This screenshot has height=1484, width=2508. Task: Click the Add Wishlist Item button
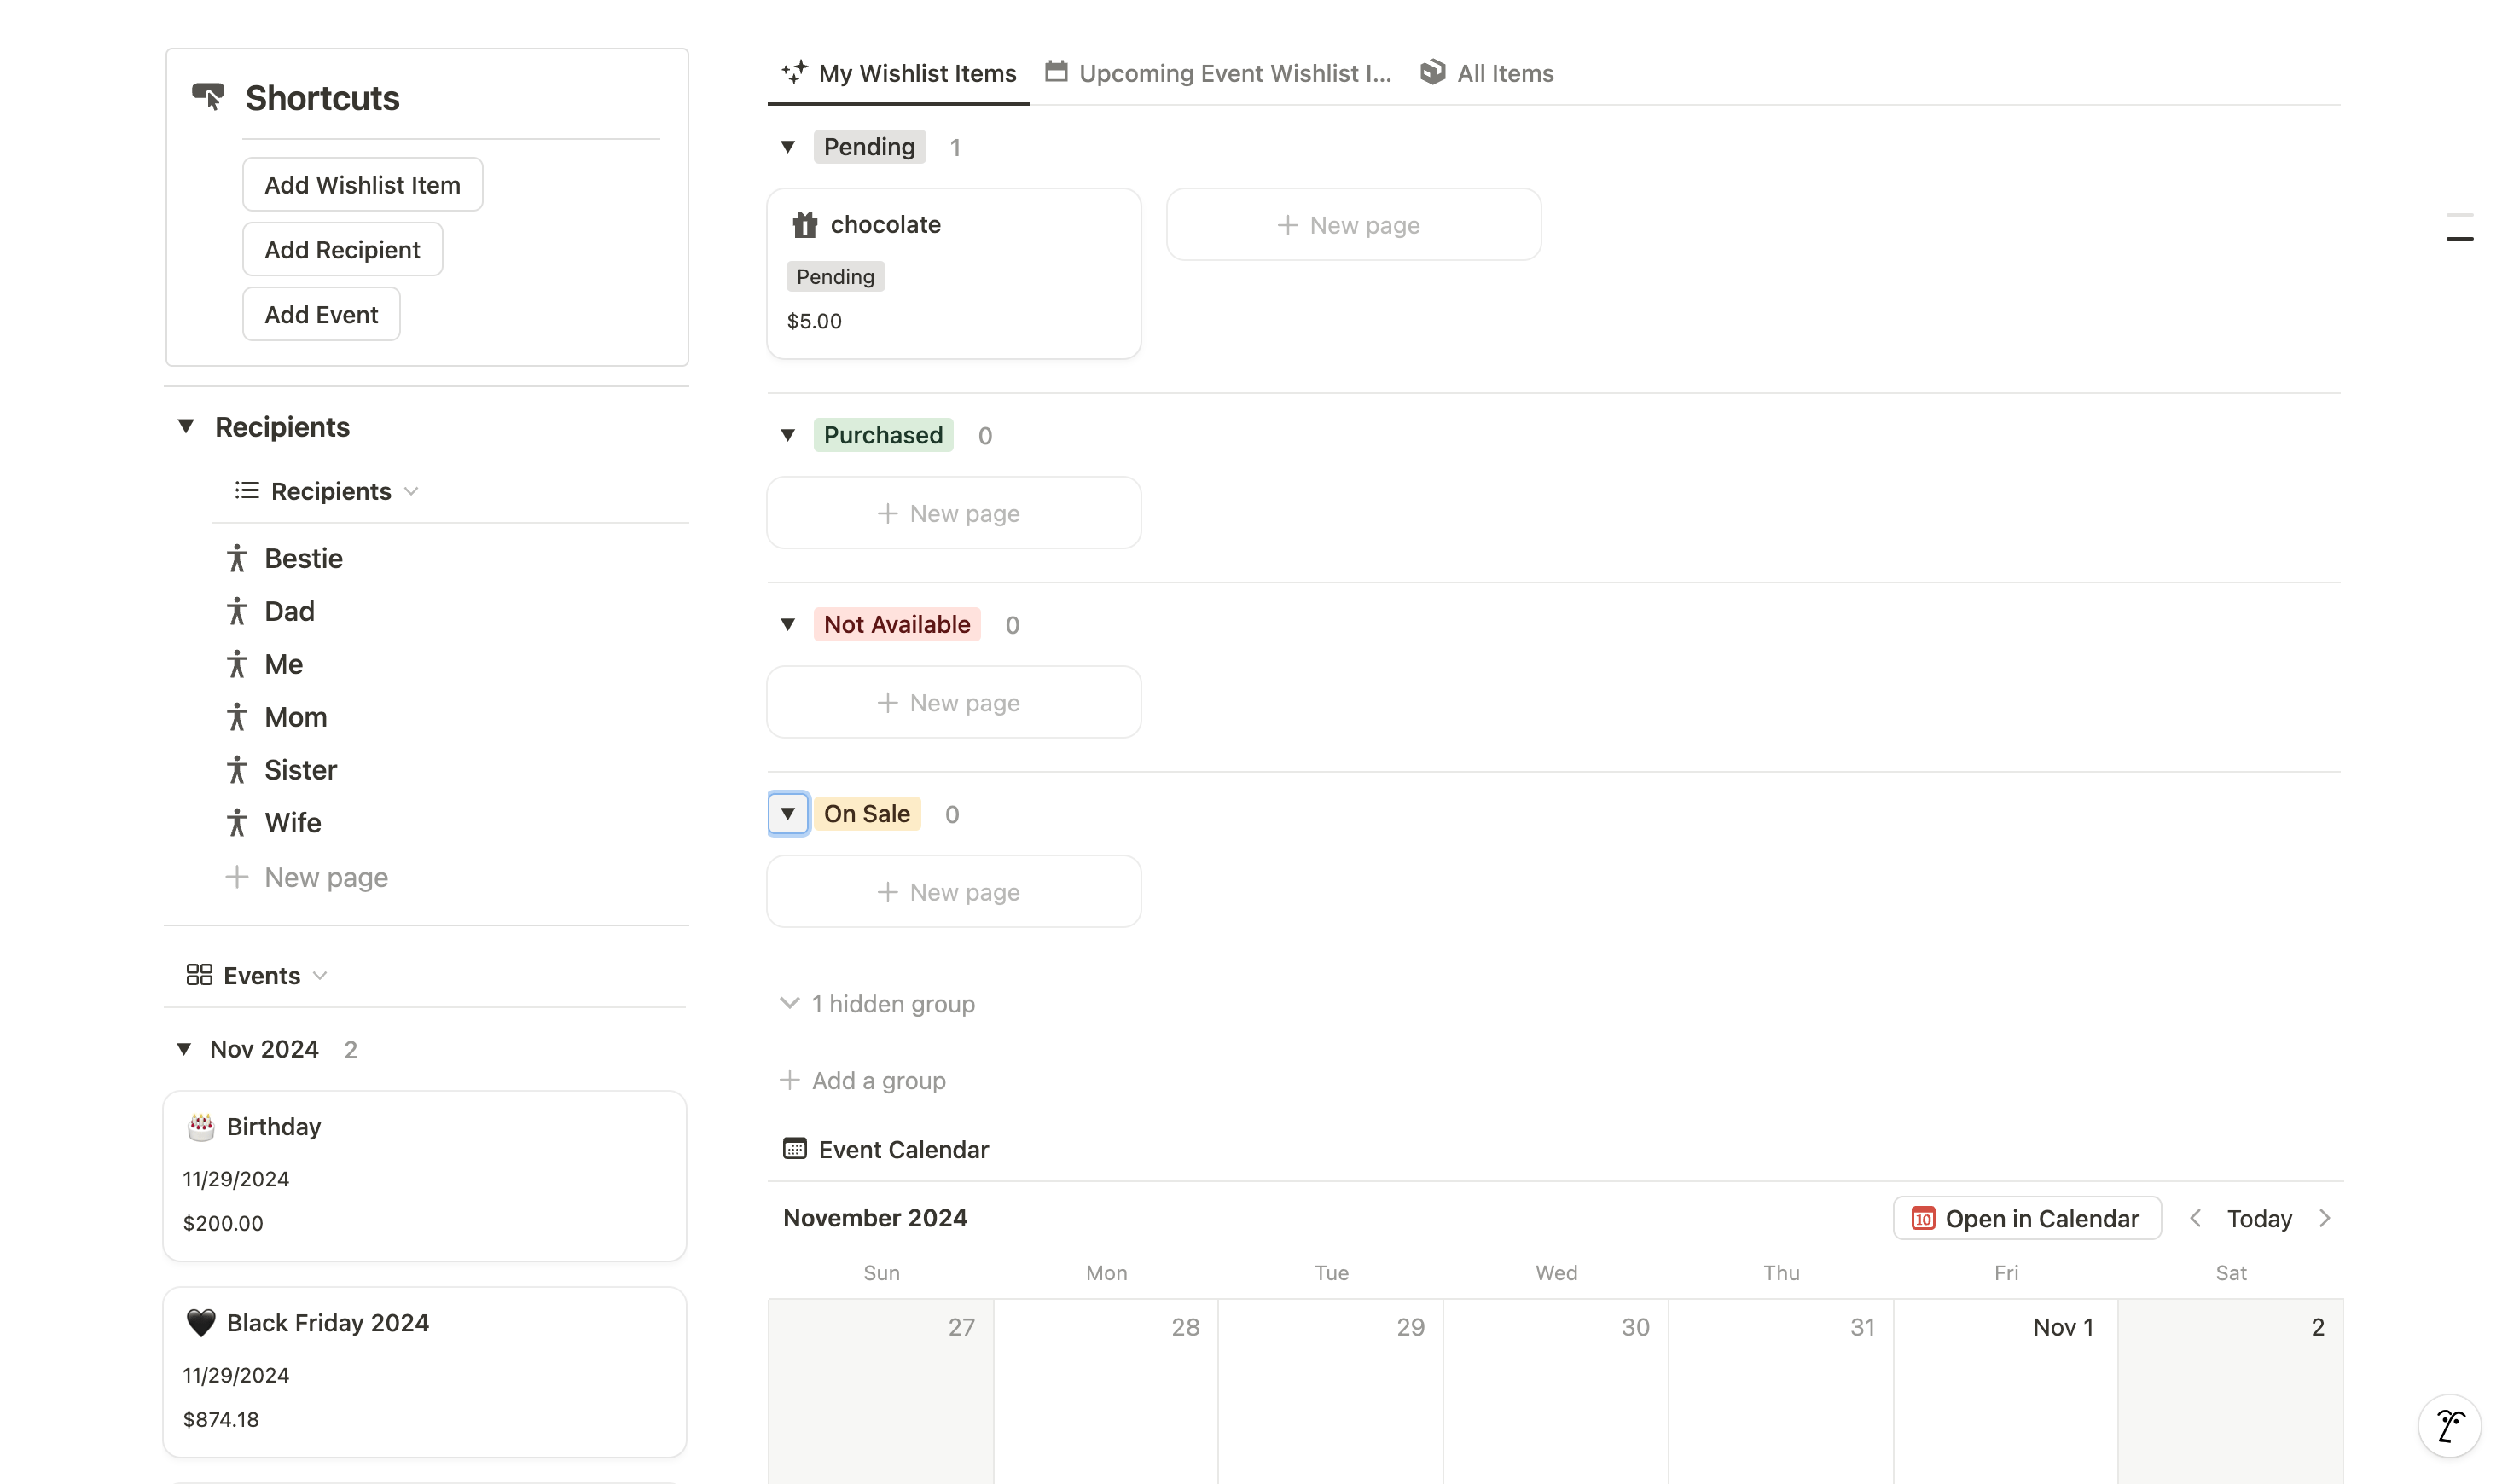(x=362, y=185)
